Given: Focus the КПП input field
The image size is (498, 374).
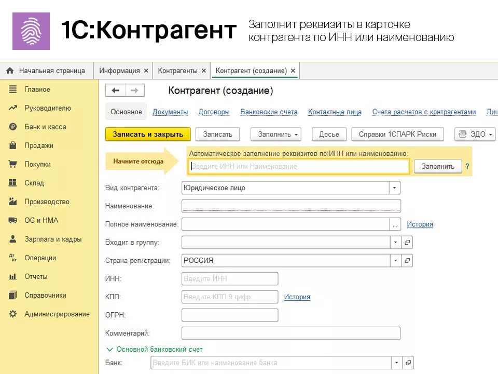Looking at the screenshot, I should [230, 297].
